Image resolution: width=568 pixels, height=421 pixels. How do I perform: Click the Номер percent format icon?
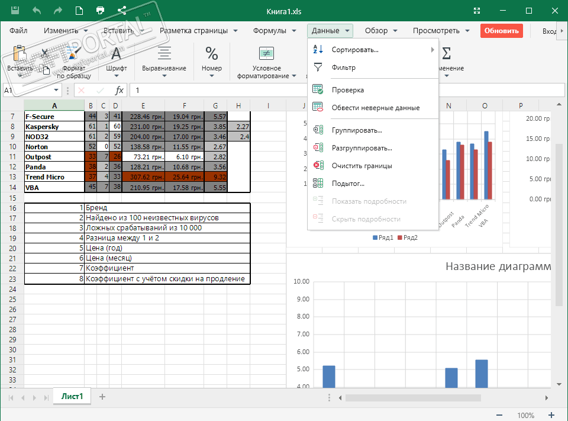coord(211,54)
